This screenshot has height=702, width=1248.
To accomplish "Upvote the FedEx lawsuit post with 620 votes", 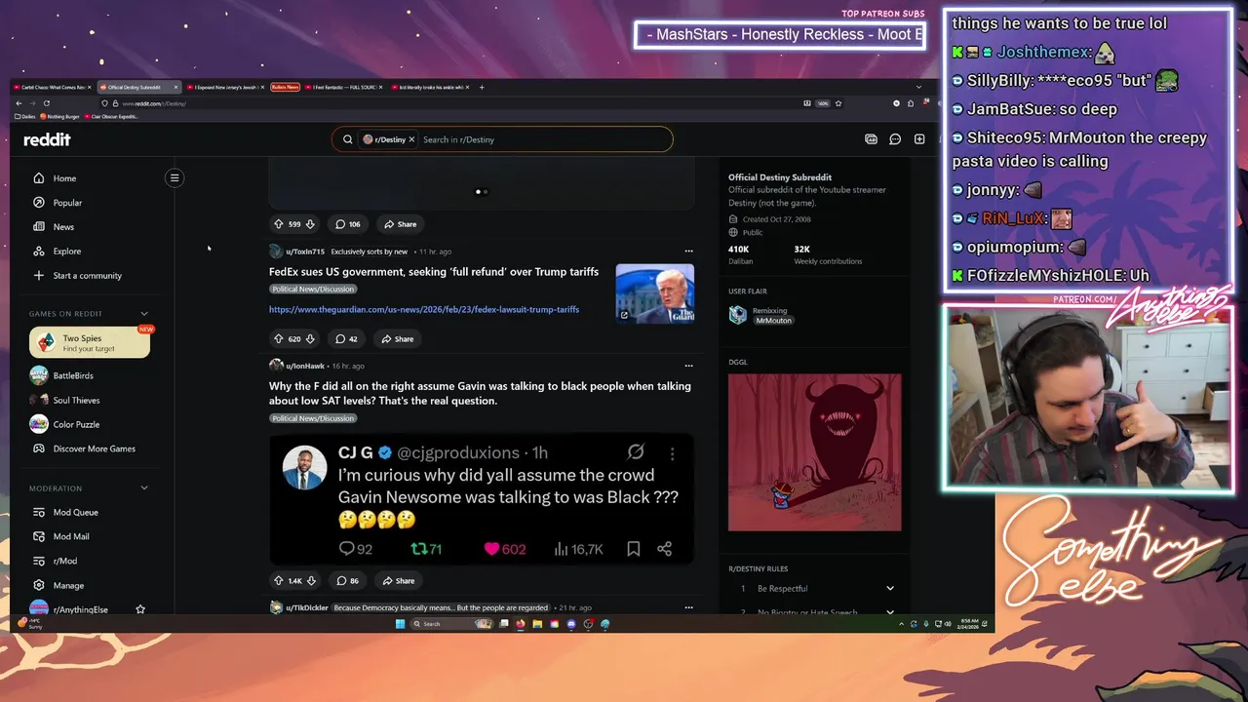I will 279,338.
